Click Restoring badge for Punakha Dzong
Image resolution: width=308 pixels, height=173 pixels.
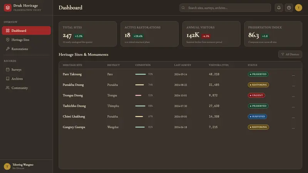(x=258, y=85)
